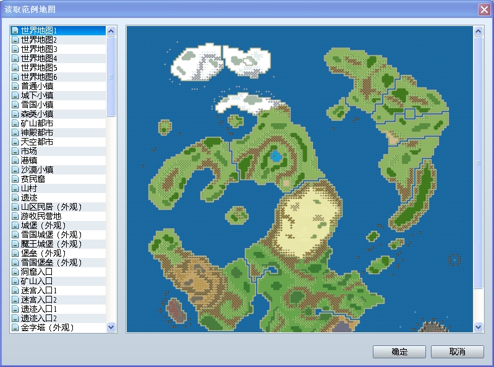Select the 遗迹入口1 entry

click(58, 309)
